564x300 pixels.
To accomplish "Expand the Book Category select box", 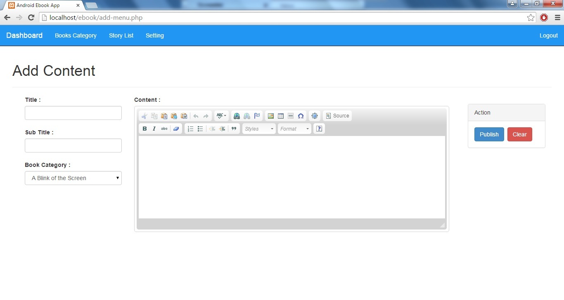I will coord(73,178).
